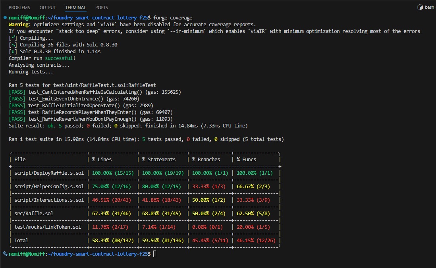Click the '% Statements' column header
Viewport: 436px width, 268px height.
pyautogui.click(x=159, y=160)
